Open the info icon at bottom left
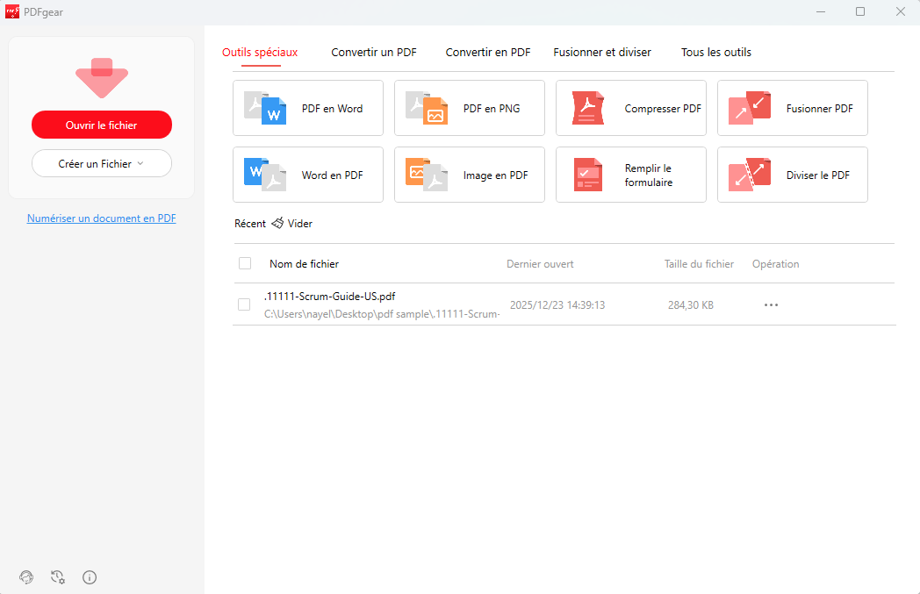This screenshot has height=594, width=920. pos(89,576)
